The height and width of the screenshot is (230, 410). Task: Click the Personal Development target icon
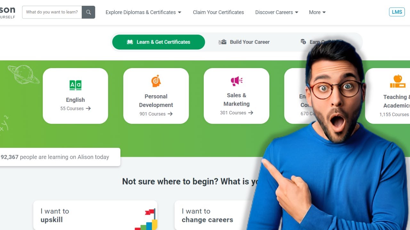(156, 81)
